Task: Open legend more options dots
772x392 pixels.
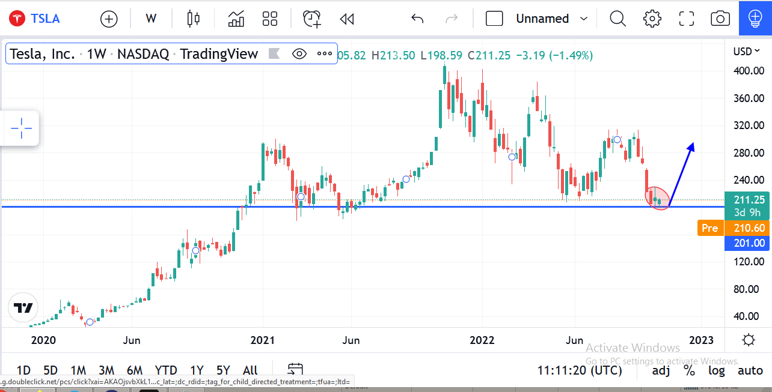Action: (x=325, y=54)
